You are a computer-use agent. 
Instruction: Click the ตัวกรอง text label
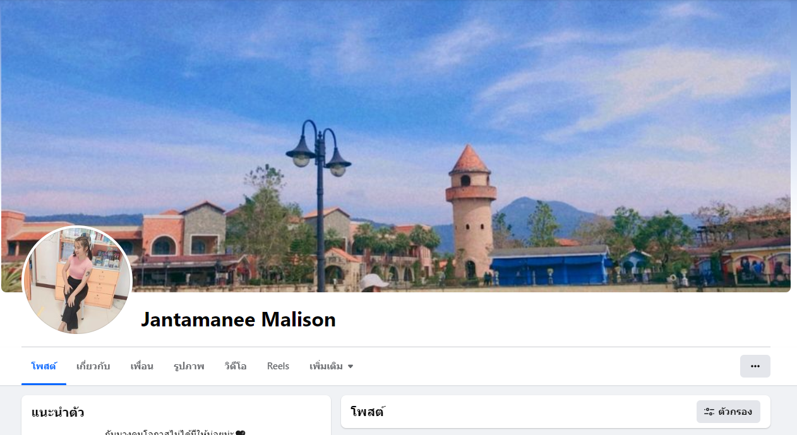pyautogui.click(x=735, y=412)
